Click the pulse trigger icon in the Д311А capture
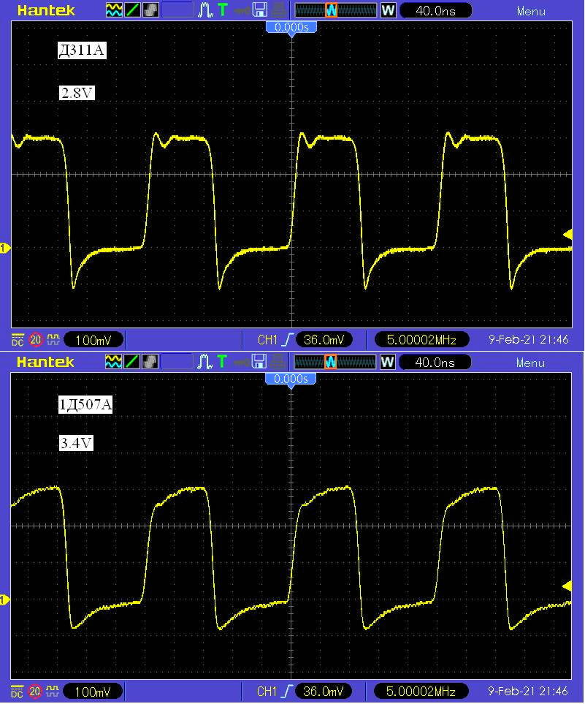 click(x=205, y=10)
